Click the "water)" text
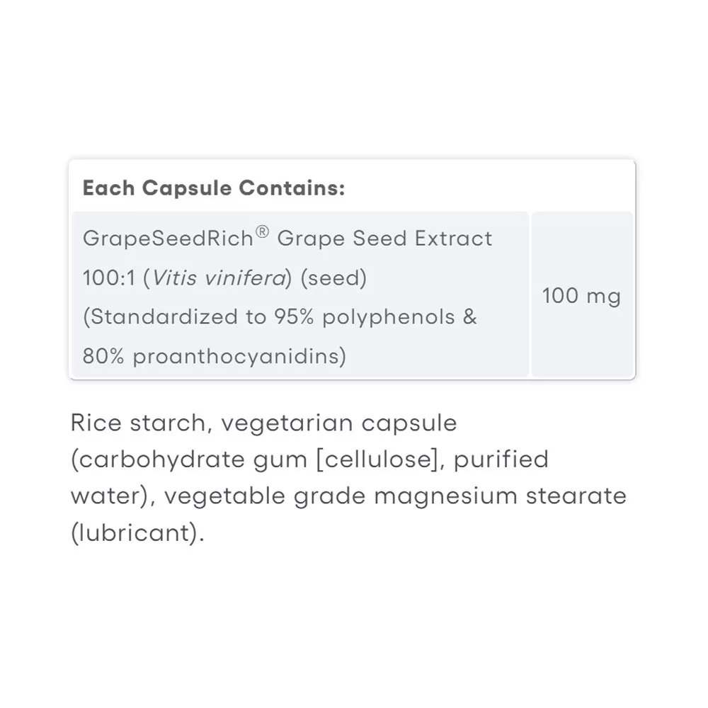Viewport: 708px width, 708px height. pos(112,495)
